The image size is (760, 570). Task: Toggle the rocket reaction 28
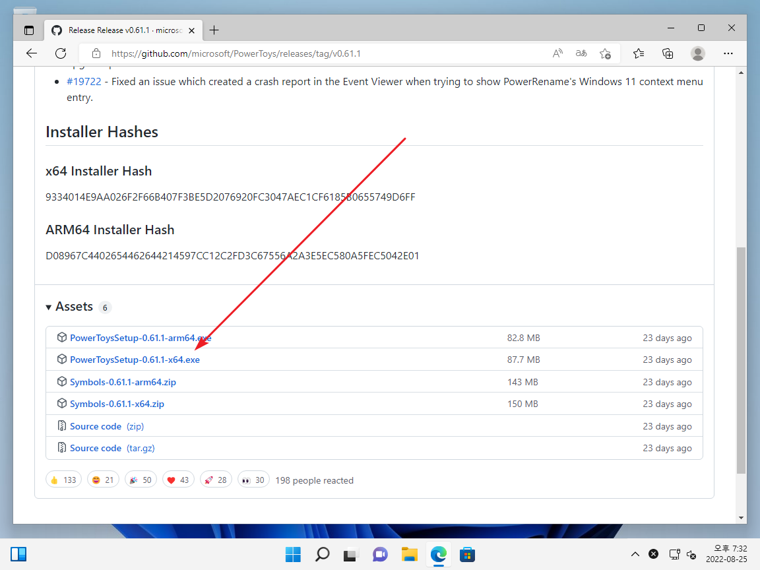tap(216, 480)
